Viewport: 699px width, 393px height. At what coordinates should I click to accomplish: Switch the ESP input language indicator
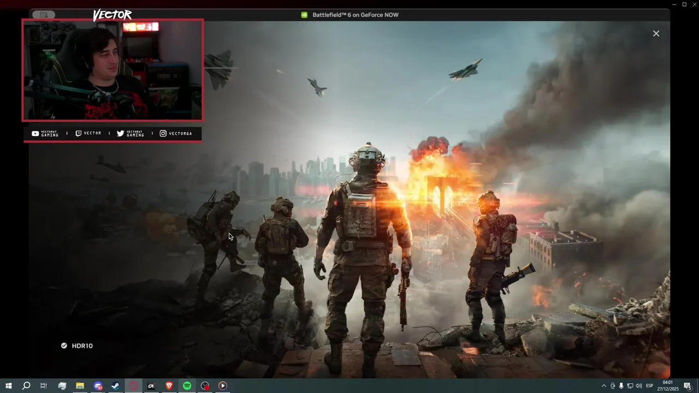650,386
